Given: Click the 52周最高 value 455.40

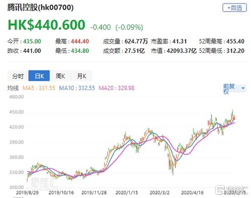Looking at the screenshot, I should (235, 41).
